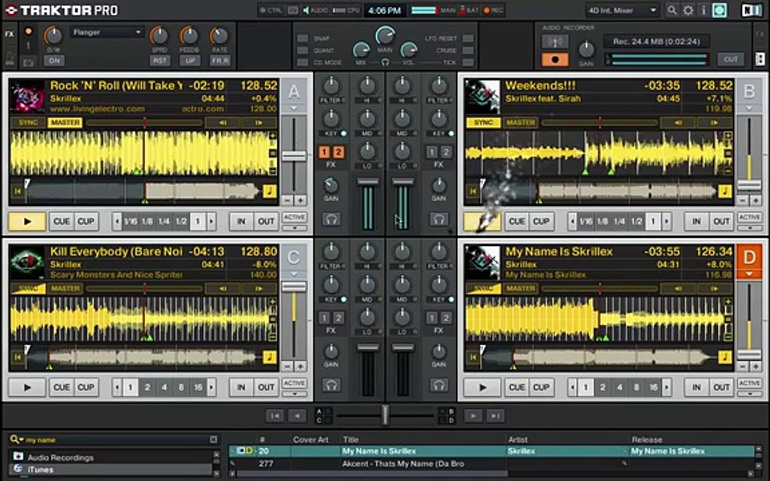The height and width of the screenshot is (481, 770).
Task: Toggle fullscreen with the highlighted header icon
Action: (719, 10)
